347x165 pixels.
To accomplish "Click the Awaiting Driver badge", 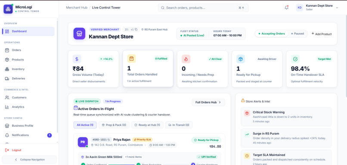I will pos(267,59).
